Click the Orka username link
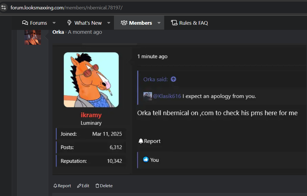The height and width of the screenshot is (196, 307). (58, 32)
